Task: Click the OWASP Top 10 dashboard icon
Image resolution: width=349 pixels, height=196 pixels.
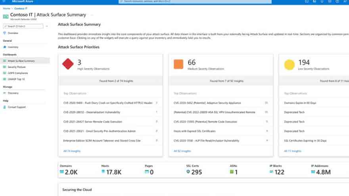Action: point(4,79)
